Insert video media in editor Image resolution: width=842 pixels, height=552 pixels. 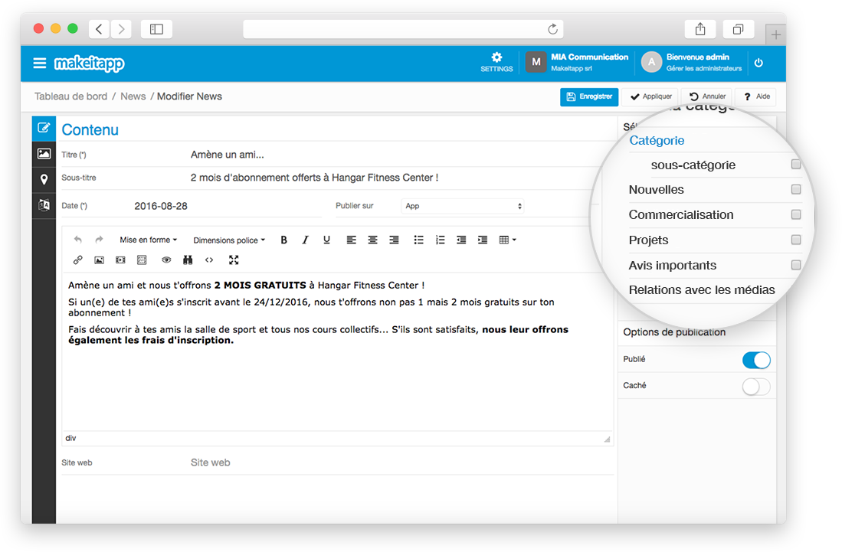click(x=120, y=260)
